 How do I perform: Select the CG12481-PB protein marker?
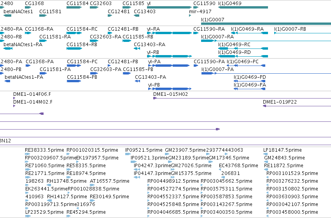109,66
